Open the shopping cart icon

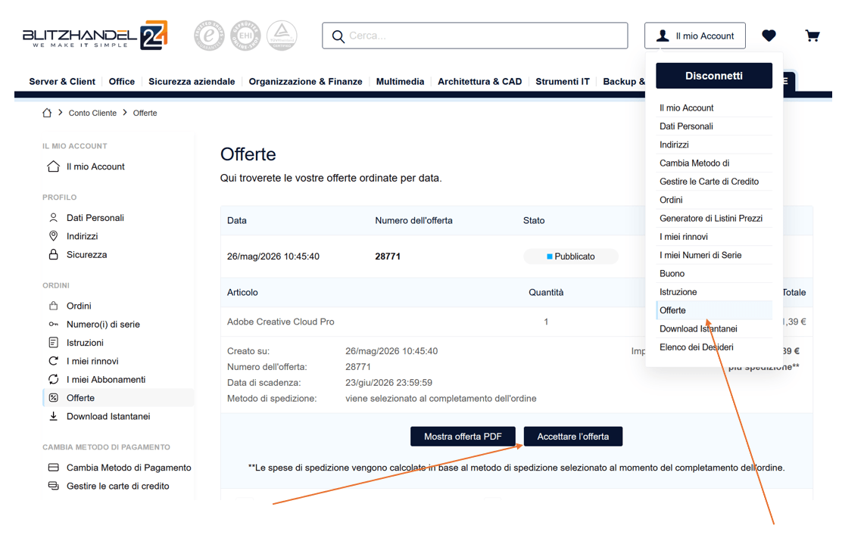(813, 36)
